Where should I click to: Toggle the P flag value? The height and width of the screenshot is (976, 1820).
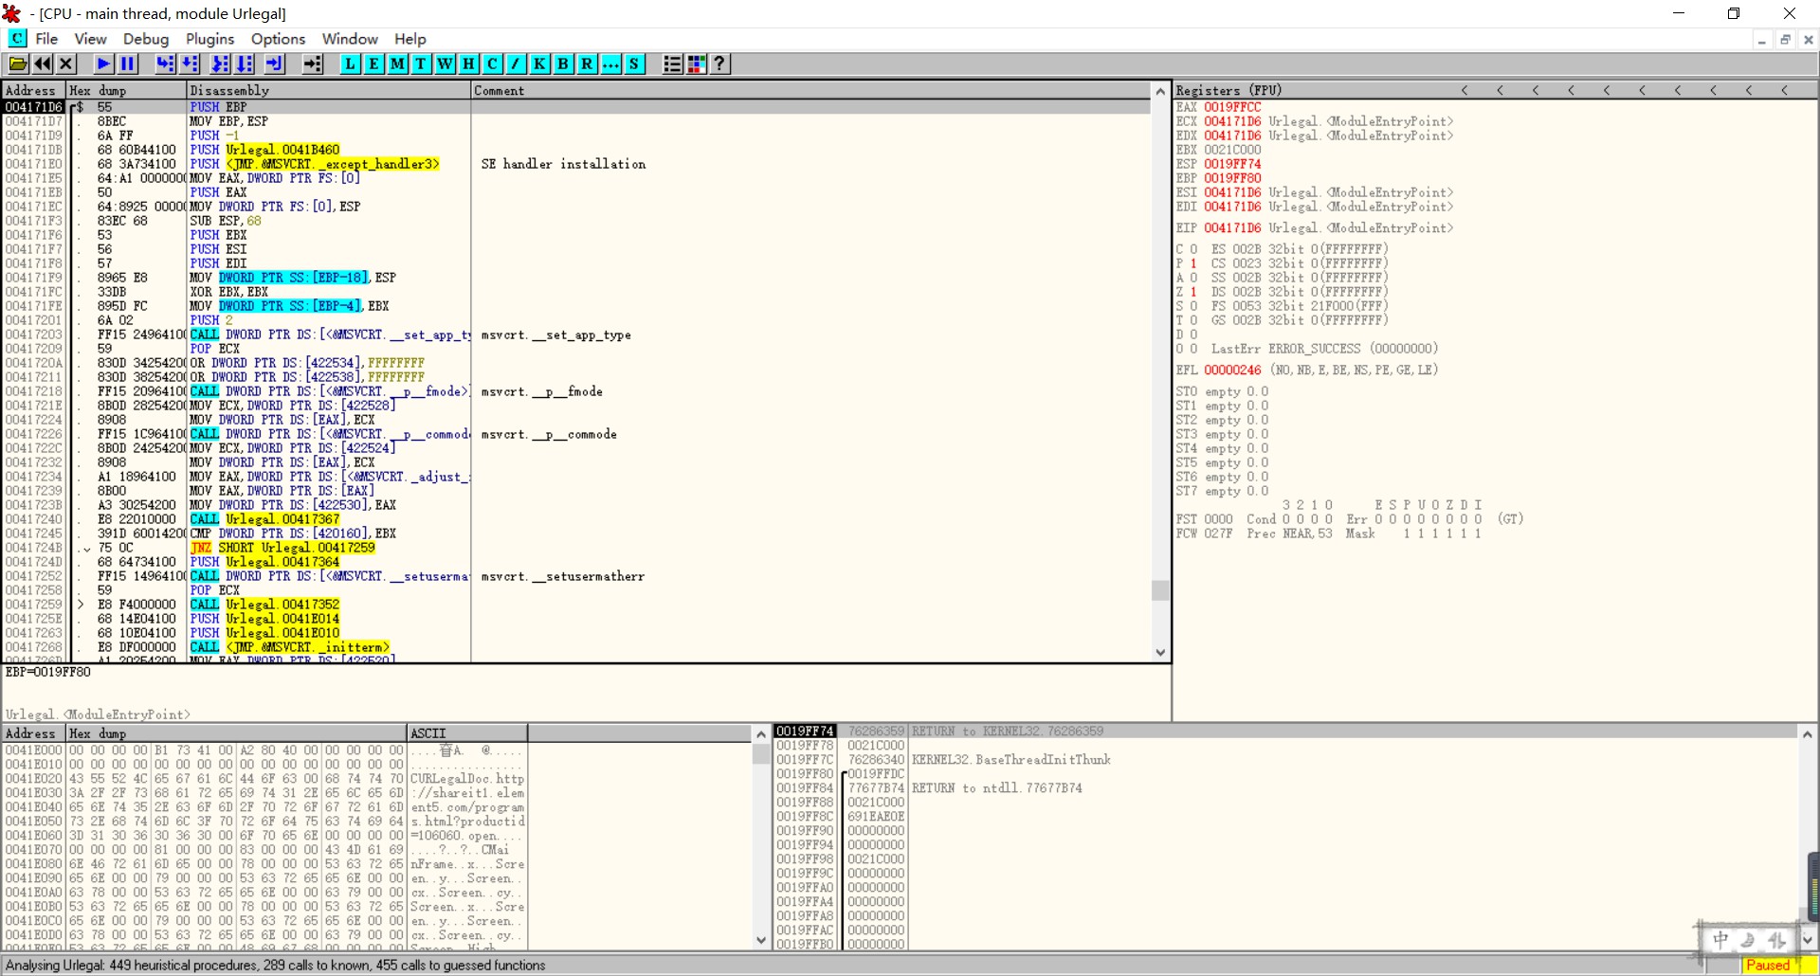point(1193,263)
